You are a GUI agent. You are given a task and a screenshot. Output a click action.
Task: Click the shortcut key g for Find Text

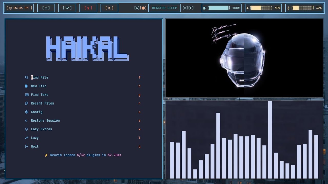[x=139, y=95]
